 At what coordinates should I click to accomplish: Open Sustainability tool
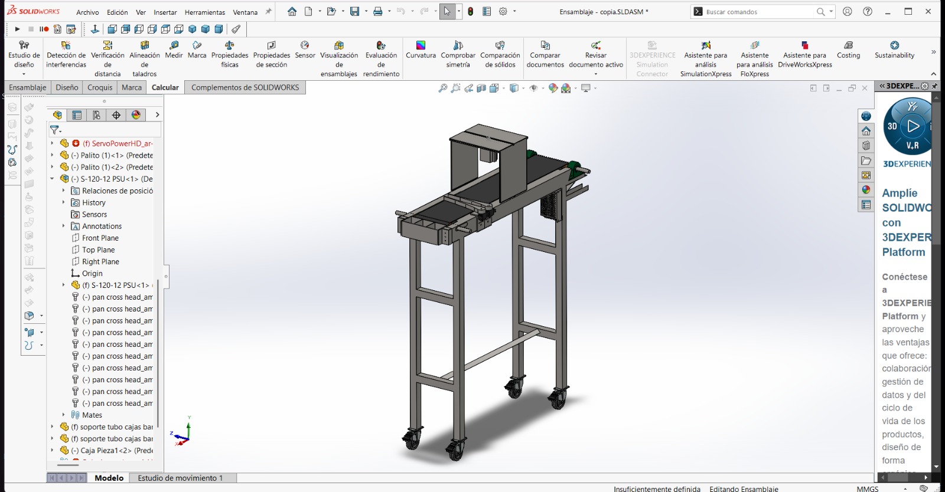(x=894, y=50)
